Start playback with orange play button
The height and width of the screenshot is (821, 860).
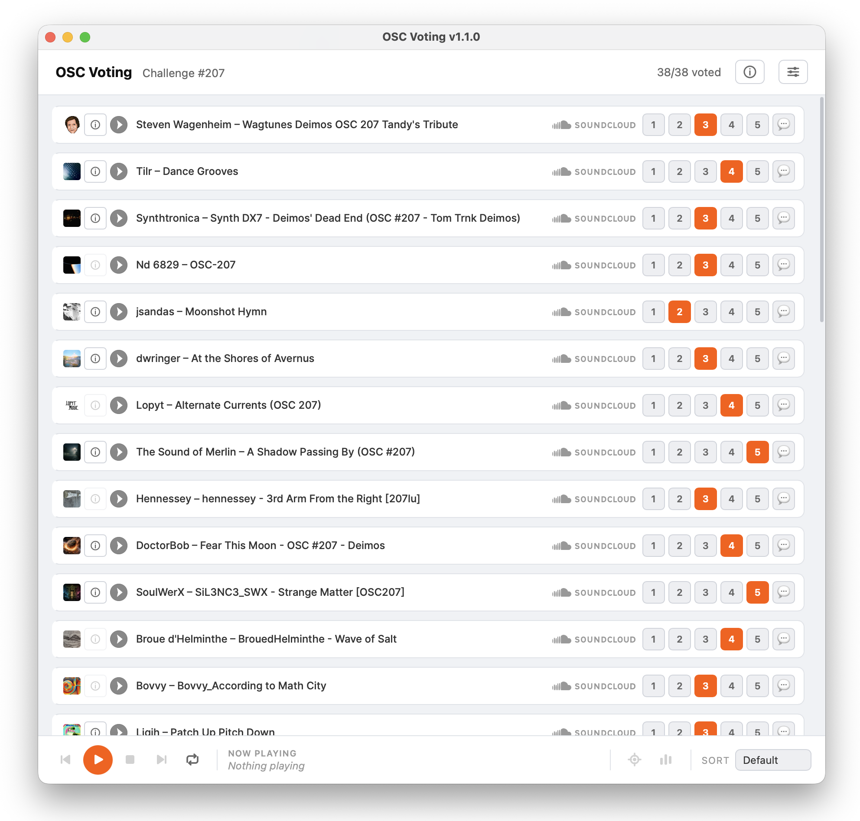pyautogui.click(x=98, y=760)
